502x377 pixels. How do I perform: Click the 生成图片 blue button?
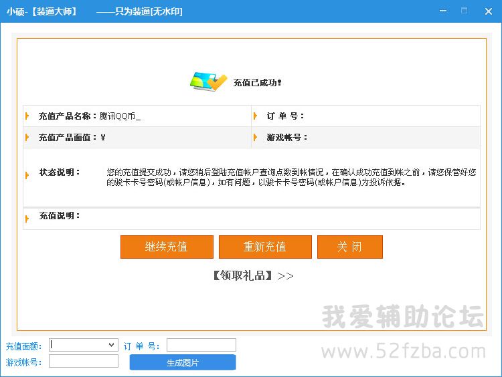point(183,362)
